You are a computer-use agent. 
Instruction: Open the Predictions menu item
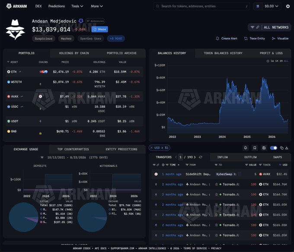57,6
